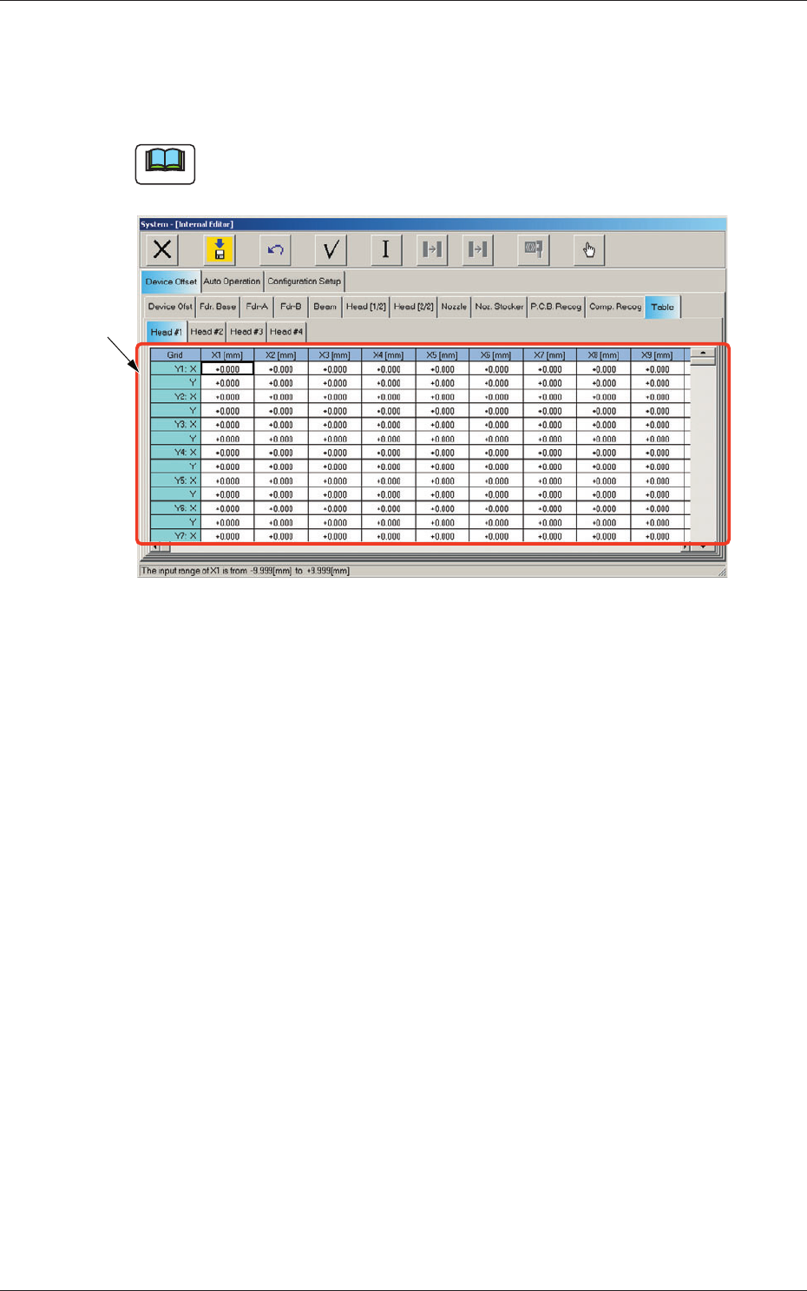Click the X1 [mm] column header

click(x=227, y=355)
